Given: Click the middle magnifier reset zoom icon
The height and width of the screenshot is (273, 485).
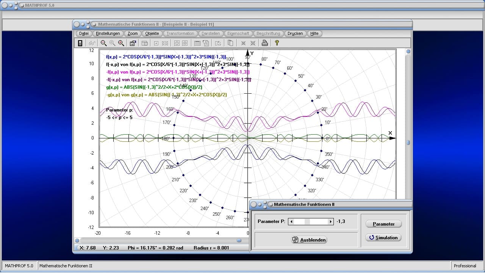Looking at the screenshot, I should [112, 43].
